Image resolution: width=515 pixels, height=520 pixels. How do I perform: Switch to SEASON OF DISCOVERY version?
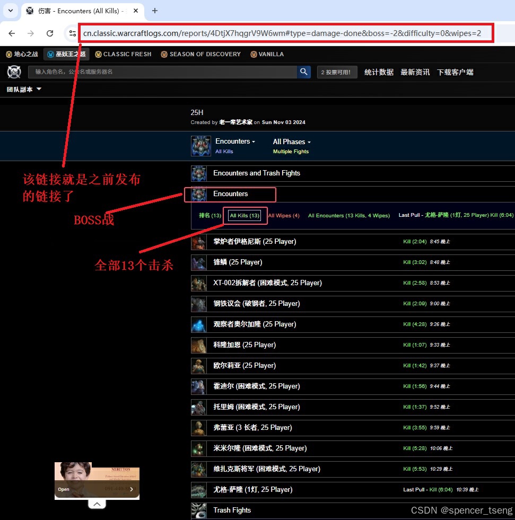(201, 54)
